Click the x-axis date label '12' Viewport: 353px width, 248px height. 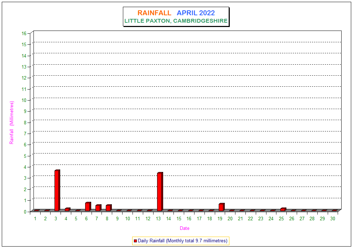pos(148,219)
